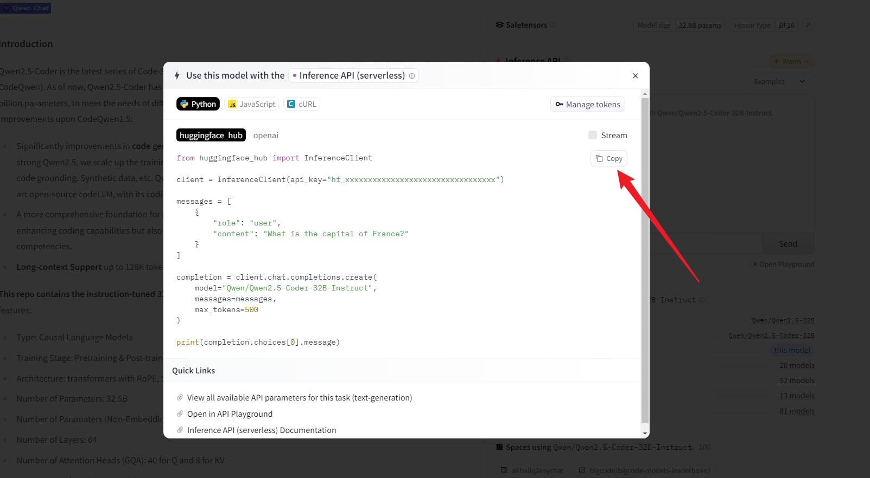The height and width of the screenshot is (478, 870).
Task: Open the '52 models' link
Action: 797,381
